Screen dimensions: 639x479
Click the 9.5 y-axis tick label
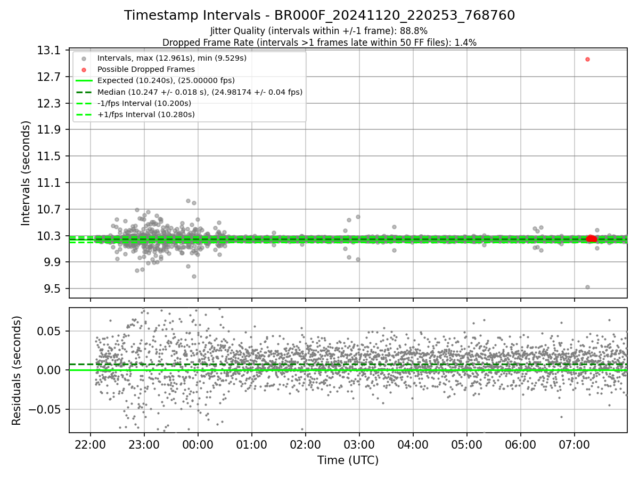pyautogui.click(x=53, y=289)
